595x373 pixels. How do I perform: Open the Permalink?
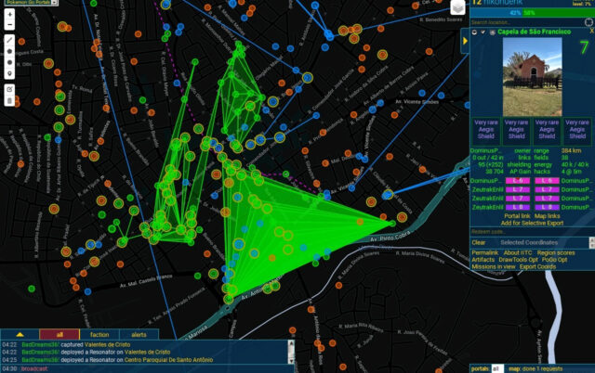pos(485,252)
